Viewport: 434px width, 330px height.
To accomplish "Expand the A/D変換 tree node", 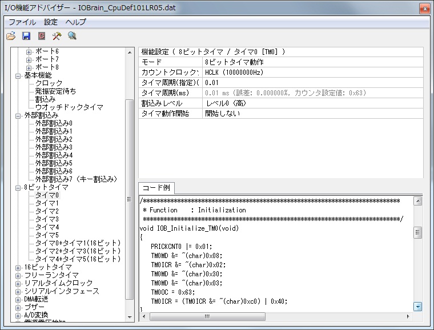I will (18, 316).
